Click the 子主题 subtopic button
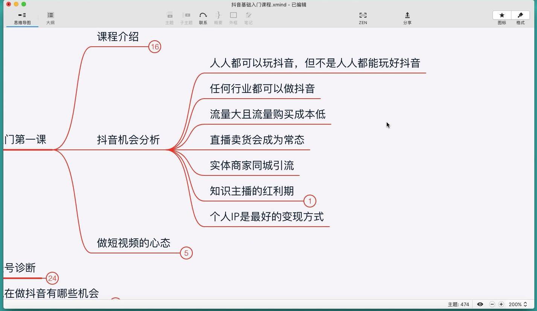 pos(186,17)
